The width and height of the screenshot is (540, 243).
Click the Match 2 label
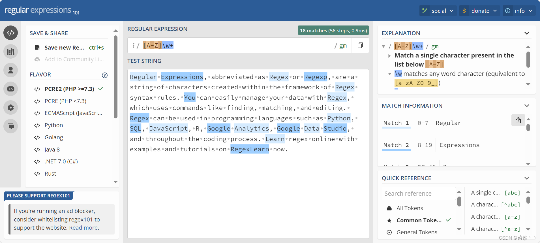pos(396,145)
